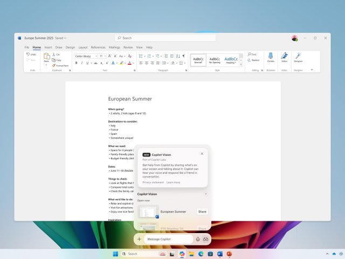Click the Undo arrow icon
Image resolution: width=345 pixels, height=259 pixels.
(28, 54)
